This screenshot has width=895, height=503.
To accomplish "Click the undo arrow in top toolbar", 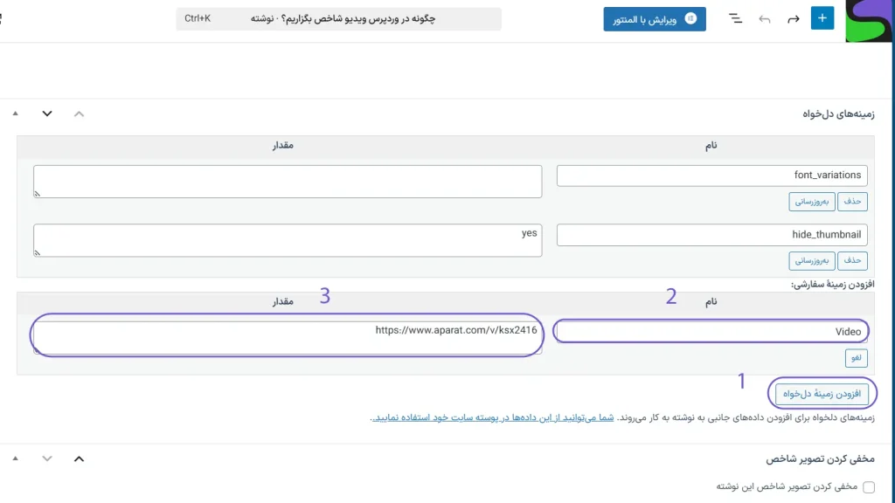I will tap(765, 19).
